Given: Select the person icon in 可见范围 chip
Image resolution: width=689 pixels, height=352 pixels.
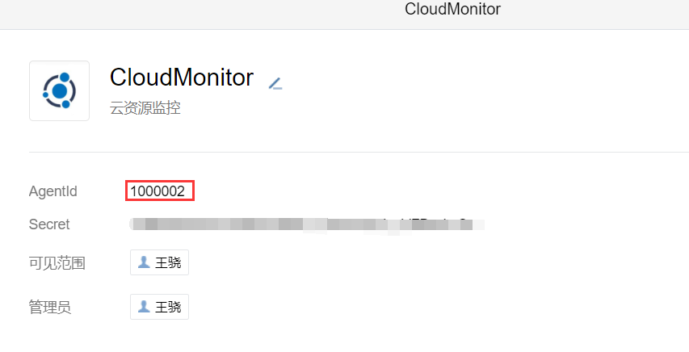Looking at the screenshot, I should point(144,262).
